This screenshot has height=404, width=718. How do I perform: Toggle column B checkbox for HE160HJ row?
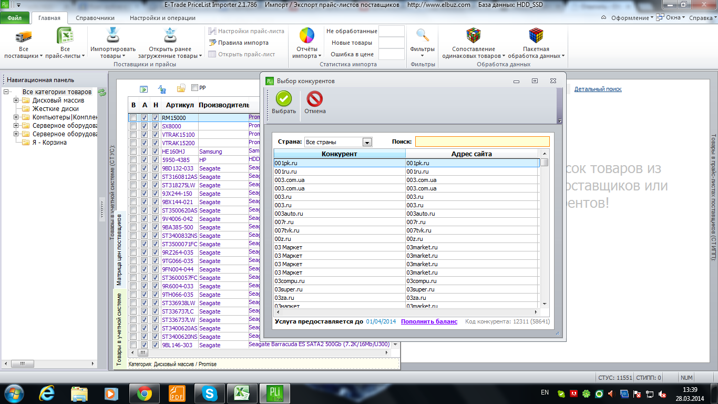pos(134,151)
